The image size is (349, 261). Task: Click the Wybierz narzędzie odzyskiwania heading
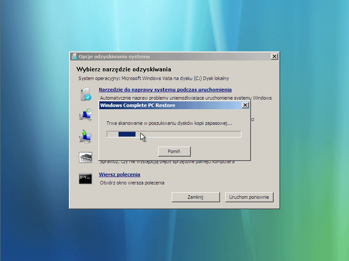[124, 69]
